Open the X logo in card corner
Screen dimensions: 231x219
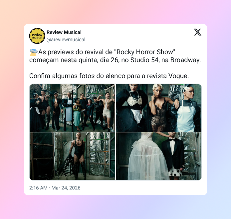coord(198,32)
